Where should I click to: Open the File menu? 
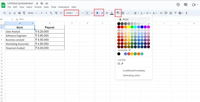(x=9, y=7)
